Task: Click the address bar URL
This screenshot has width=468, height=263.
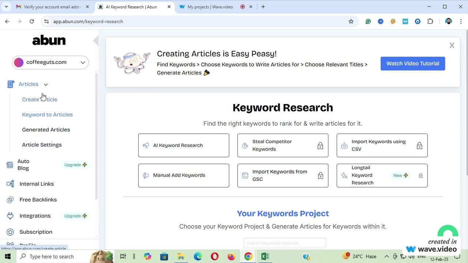Action: pos(88,22)
